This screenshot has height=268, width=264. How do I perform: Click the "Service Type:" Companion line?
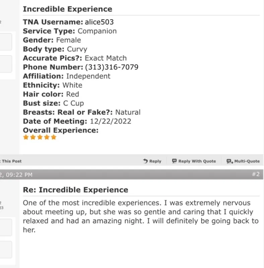point(70,31)
